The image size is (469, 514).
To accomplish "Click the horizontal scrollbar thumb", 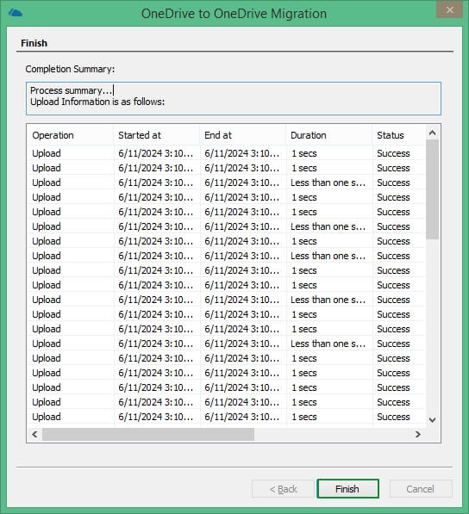I will pyautogui.click(x=148, y=434).
